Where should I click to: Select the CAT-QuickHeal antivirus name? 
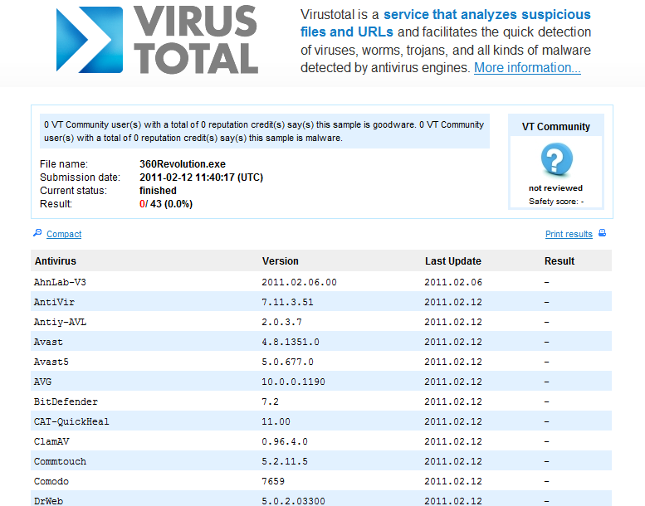pos(71,421)
